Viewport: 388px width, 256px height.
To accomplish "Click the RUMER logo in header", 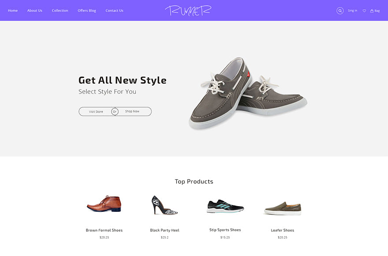I will (188, 11).
